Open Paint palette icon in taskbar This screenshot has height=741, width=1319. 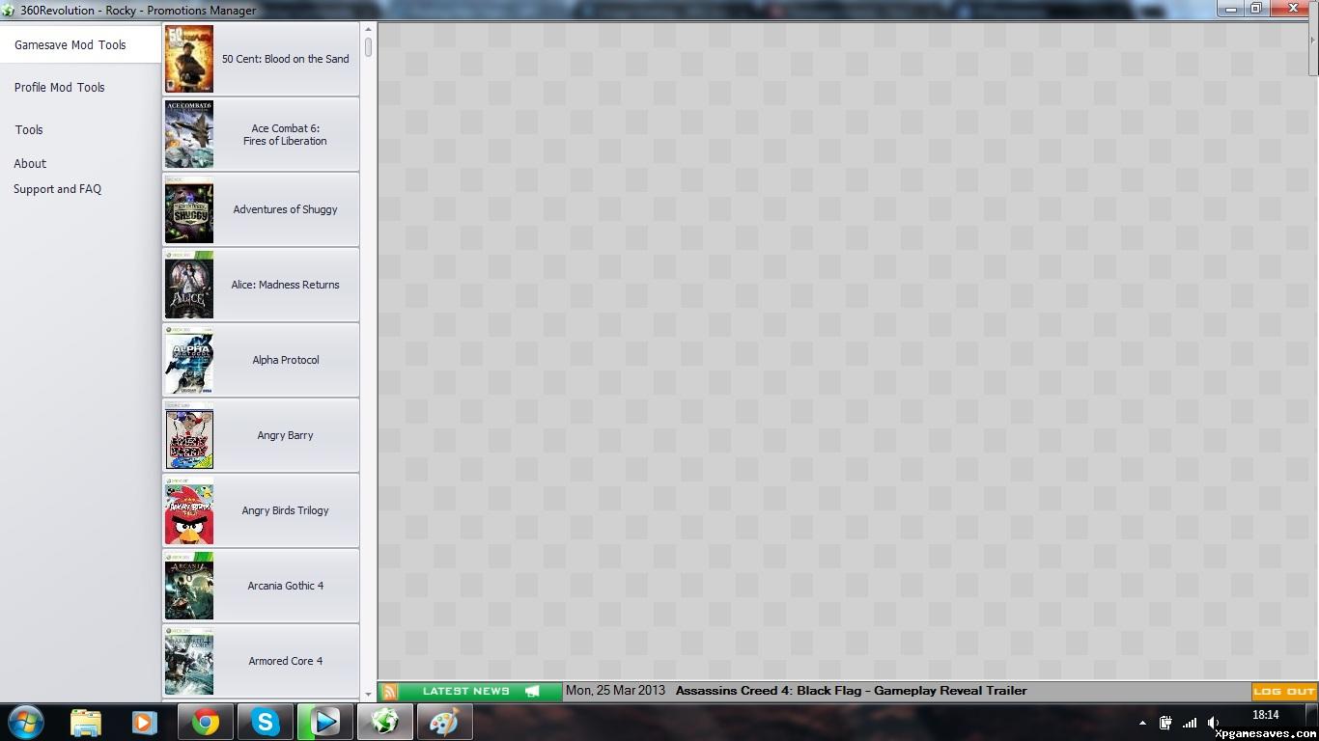(444, 722)
